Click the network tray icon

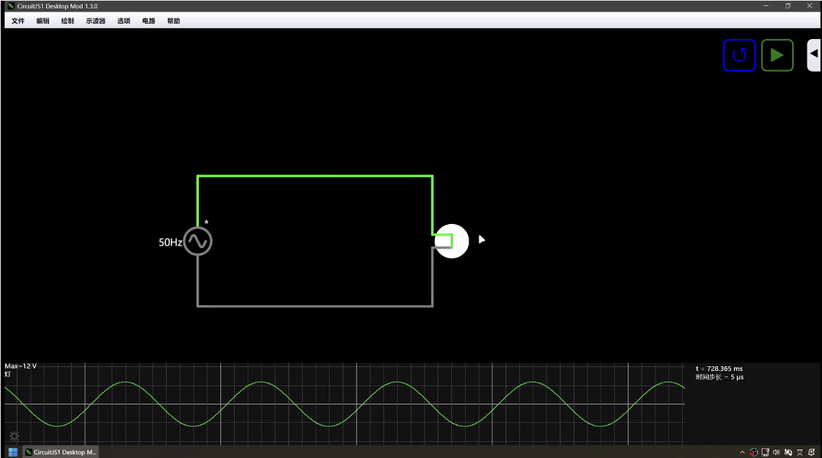point(765,452)
